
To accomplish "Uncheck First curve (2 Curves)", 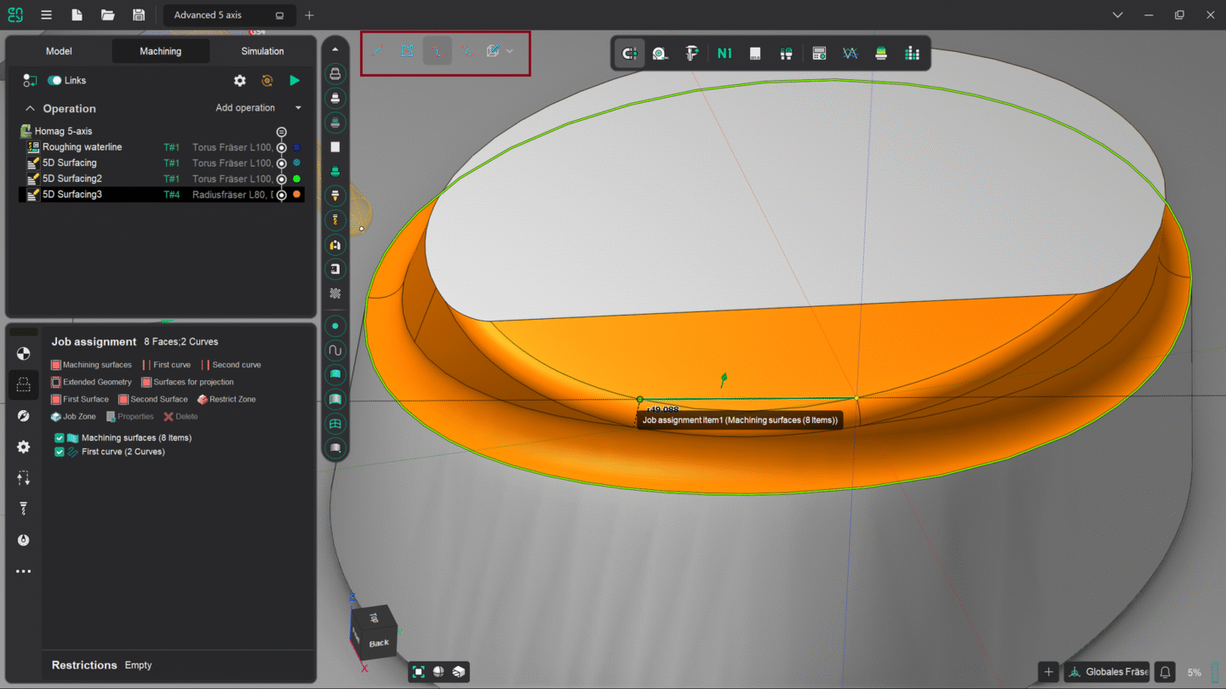I will [x=59, y=452].
